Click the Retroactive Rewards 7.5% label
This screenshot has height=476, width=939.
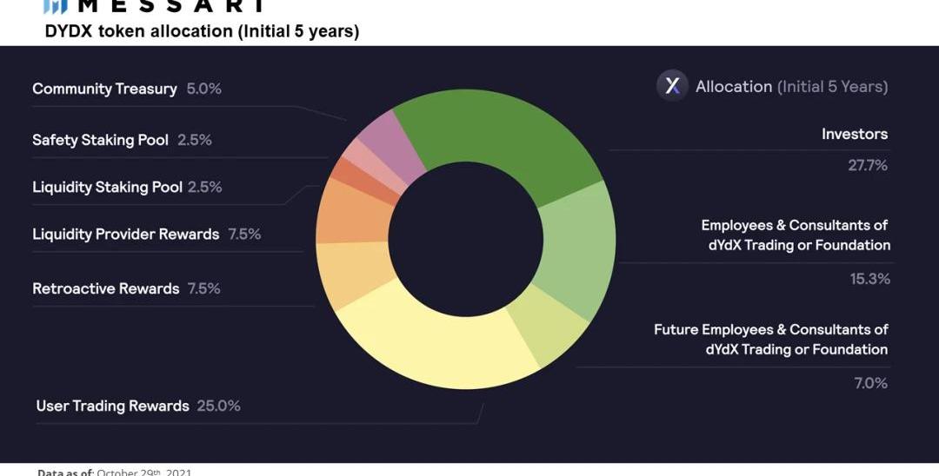point(126,288)
